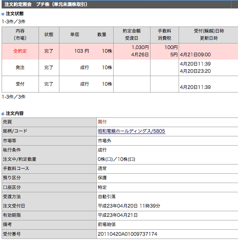
Task: Click the 平成23年04月21日 expiry date
Action: (118, 215)
